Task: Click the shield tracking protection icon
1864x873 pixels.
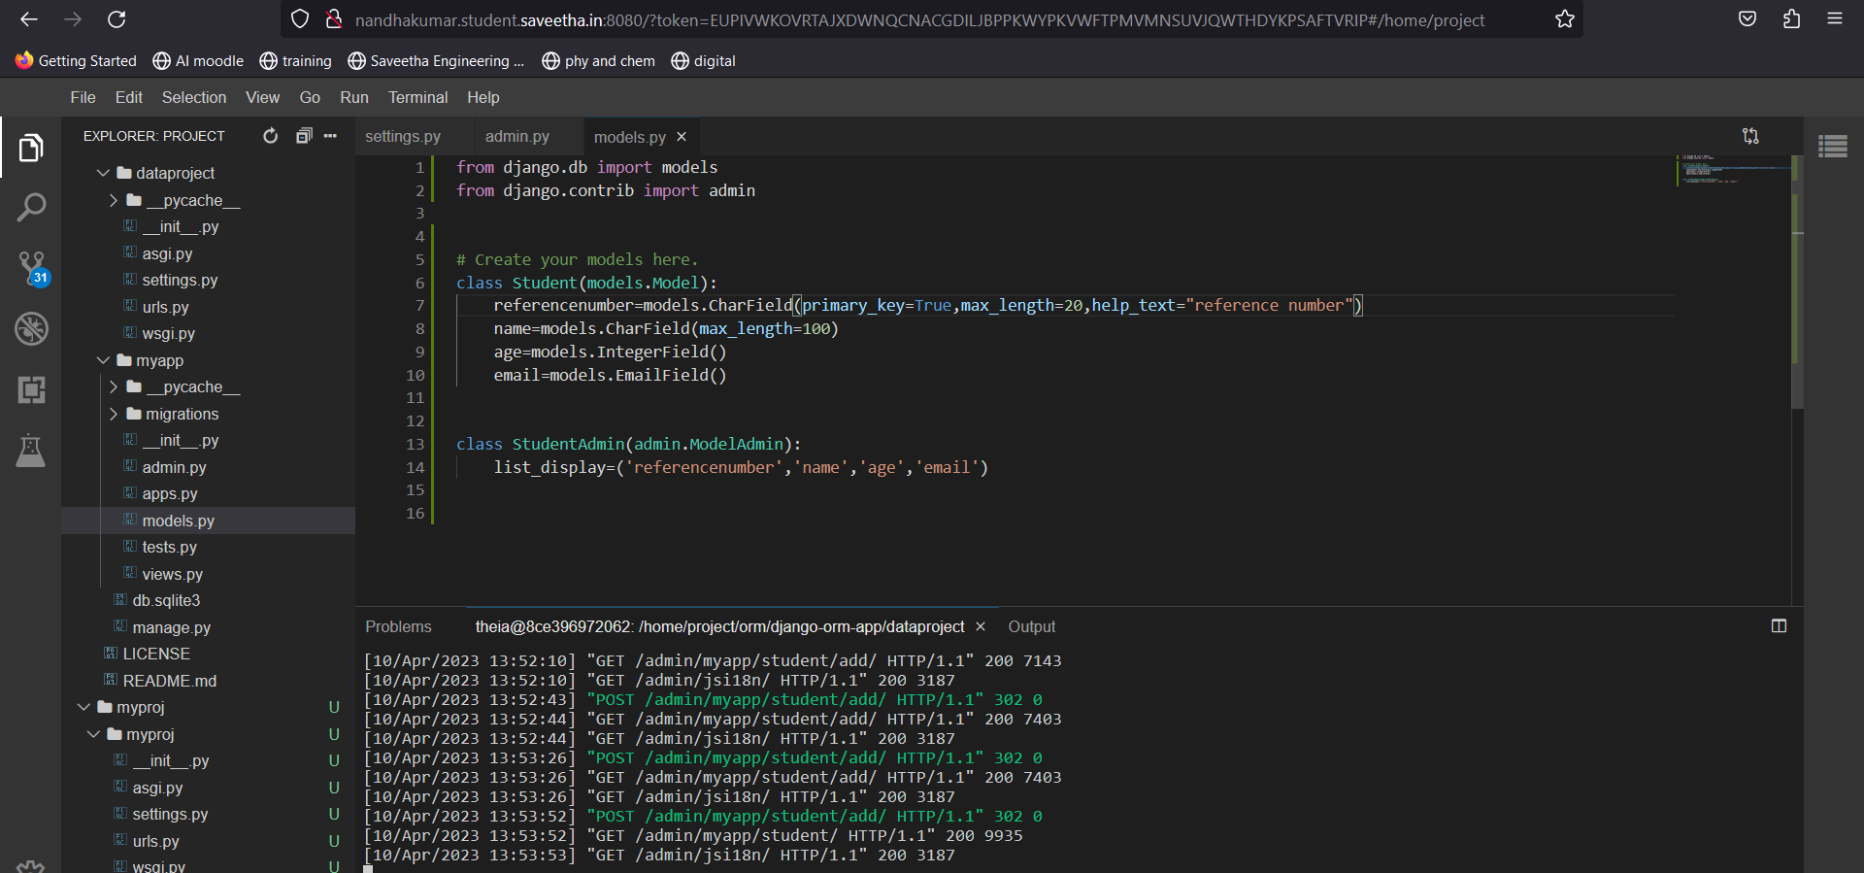Action: click(x=300, y=19)
